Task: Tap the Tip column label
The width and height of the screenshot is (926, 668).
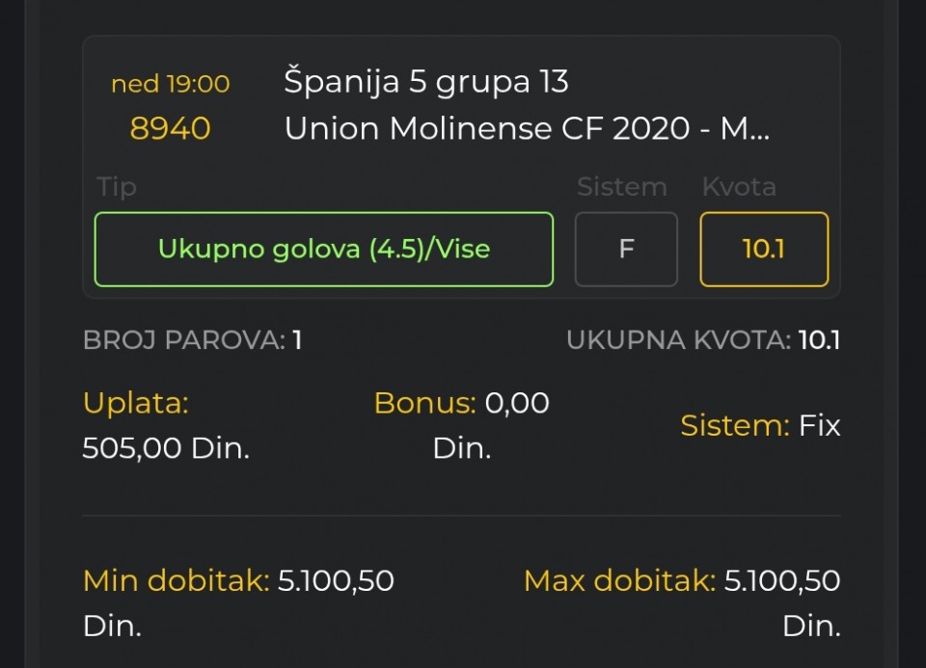Action: (x=117, y=187)
